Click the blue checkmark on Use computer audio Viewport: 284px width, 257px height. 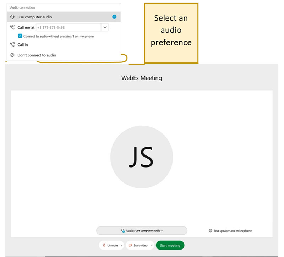114,17
